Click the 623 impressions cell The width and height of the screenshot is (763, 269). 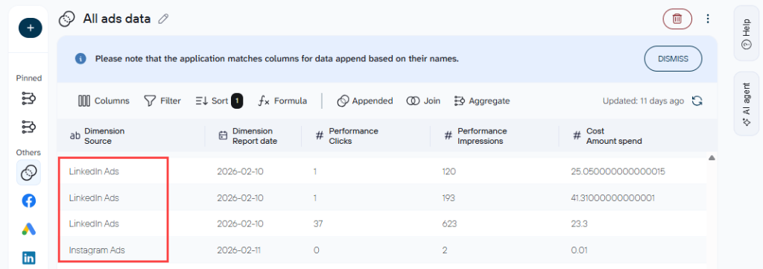point(449,224)
